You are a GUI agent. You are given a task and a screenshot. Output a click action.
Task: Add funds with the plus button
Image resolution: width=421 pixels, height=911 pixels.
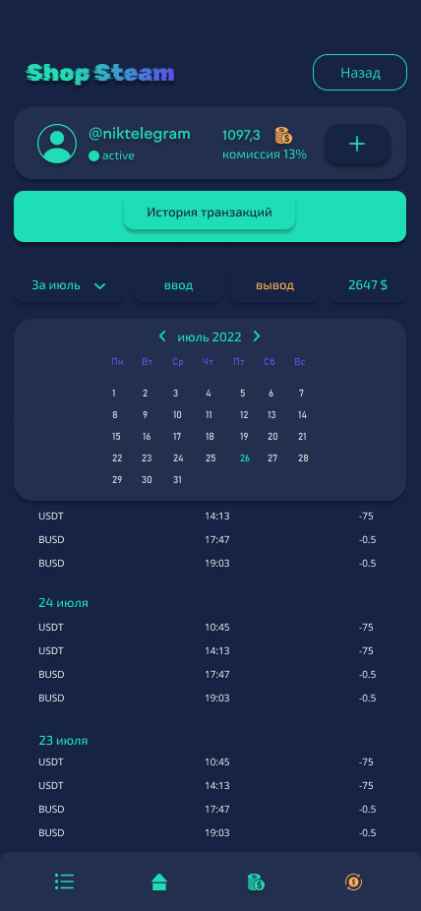click(357, 144)
